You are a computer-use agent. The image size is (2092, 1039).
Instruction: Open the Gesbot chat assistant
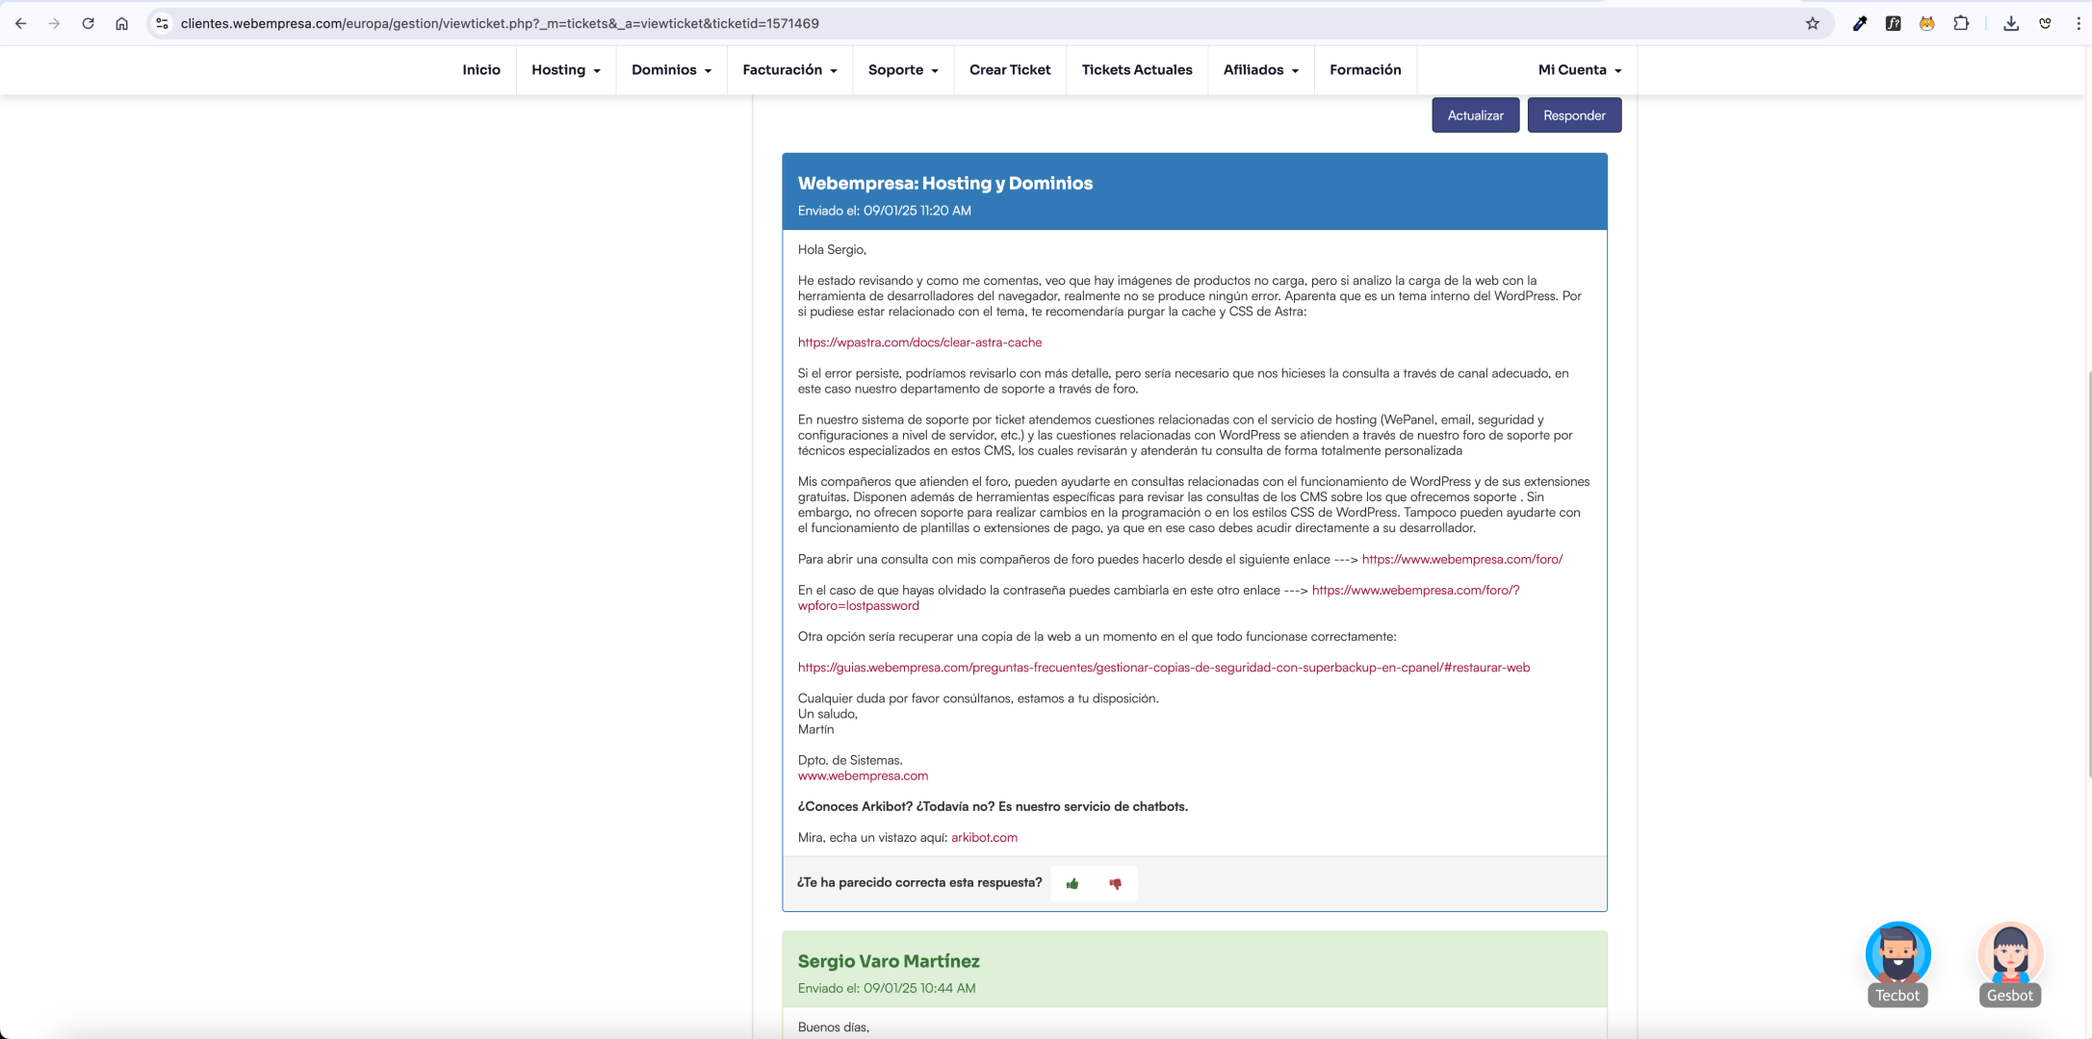[x=2010, y=964]
